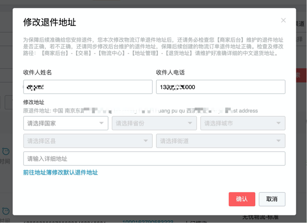
Task: Open the 请选择国家 country selector
Action: coord(66,123)
